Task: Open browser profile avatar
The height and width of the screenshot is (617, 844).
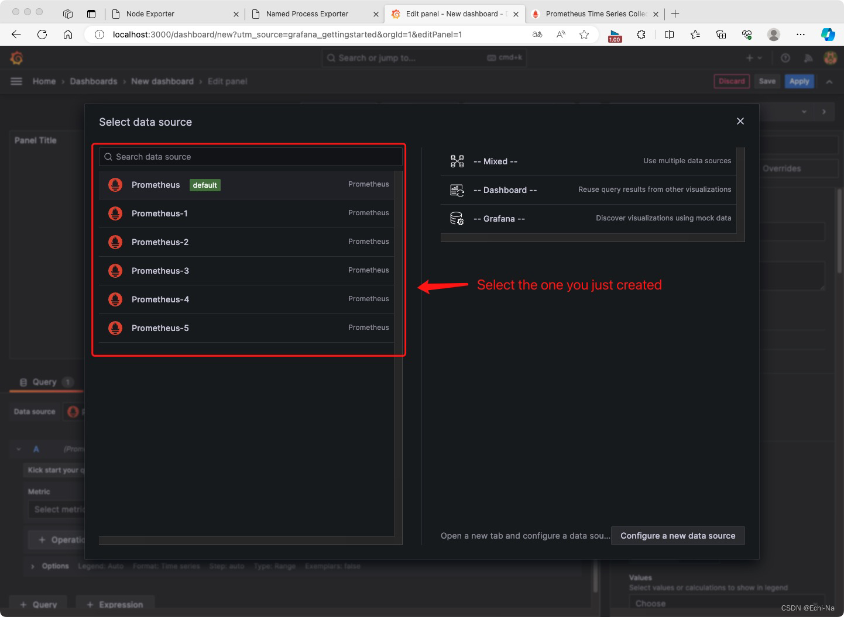Action: (774, 35)
